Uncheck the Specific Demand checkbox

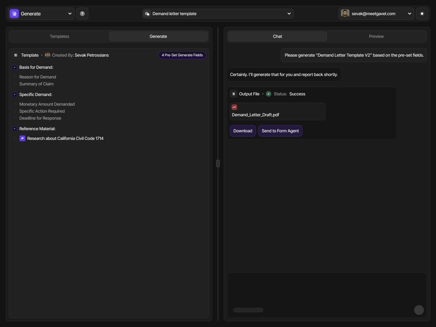click(x=14, y=94)
